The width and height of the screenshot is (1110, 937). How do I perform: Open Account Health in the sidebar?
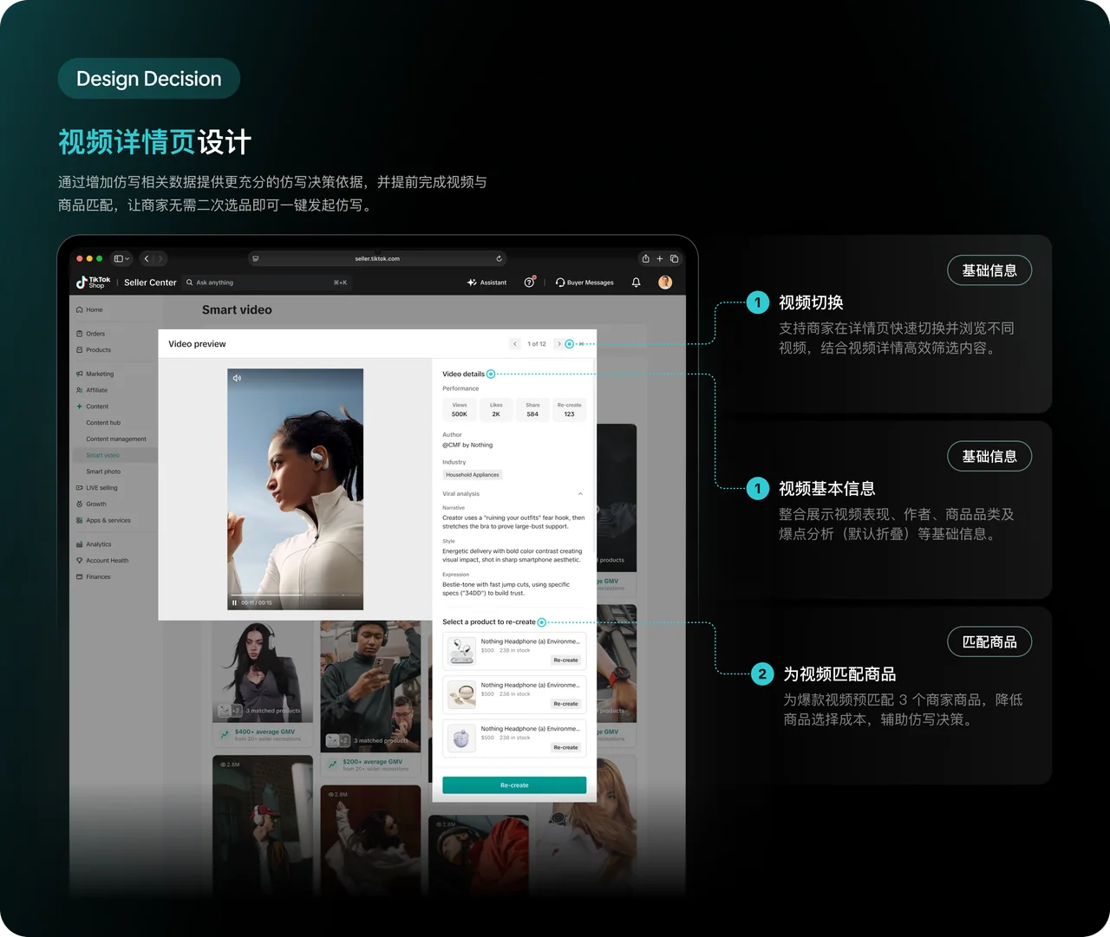[101, 561]
